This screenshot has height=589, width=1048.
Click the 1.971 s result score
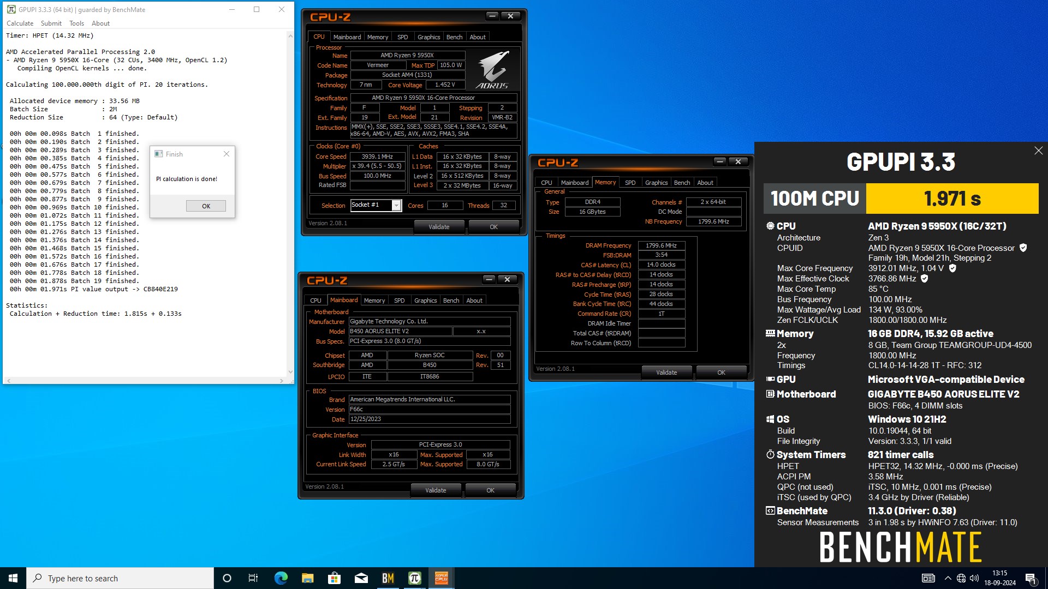click(952, 199)
